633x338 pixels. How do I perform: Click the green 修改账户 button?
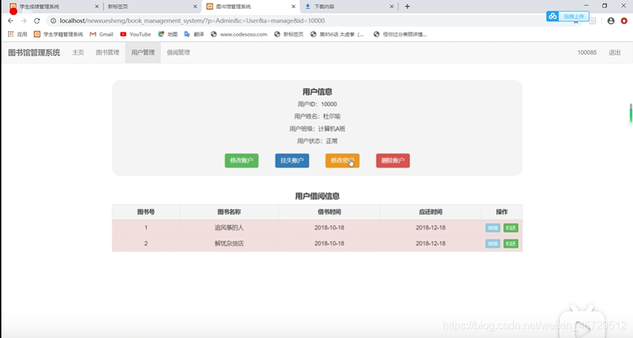[242, 161]
